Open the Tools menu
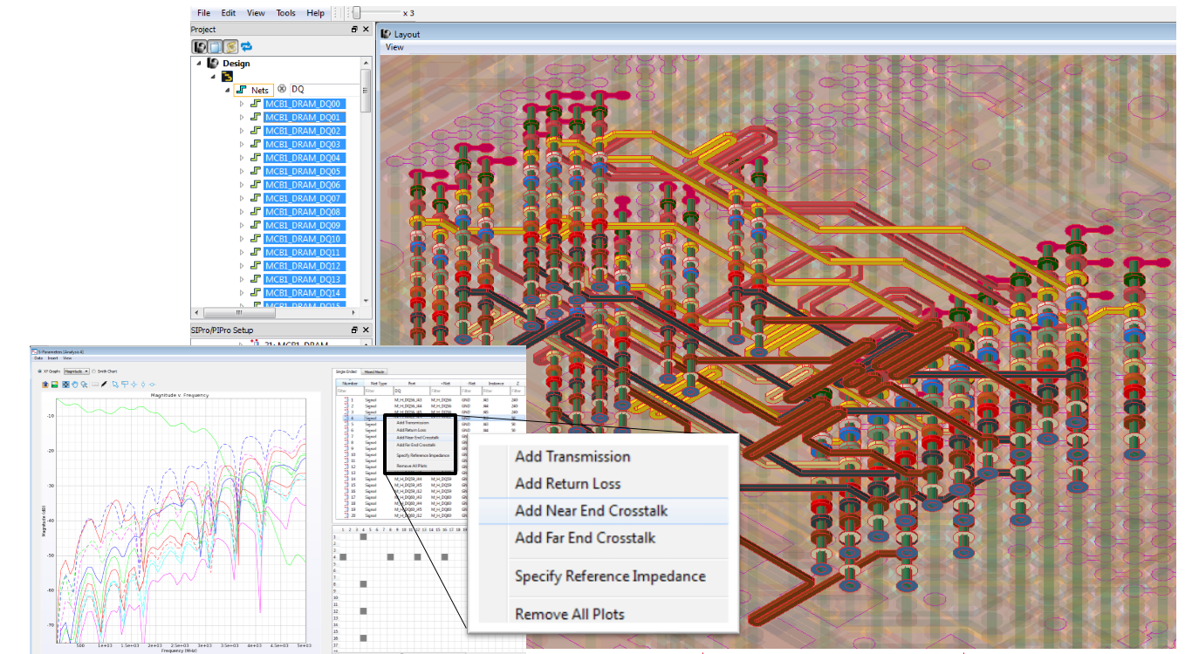 [x=285, y=12]
